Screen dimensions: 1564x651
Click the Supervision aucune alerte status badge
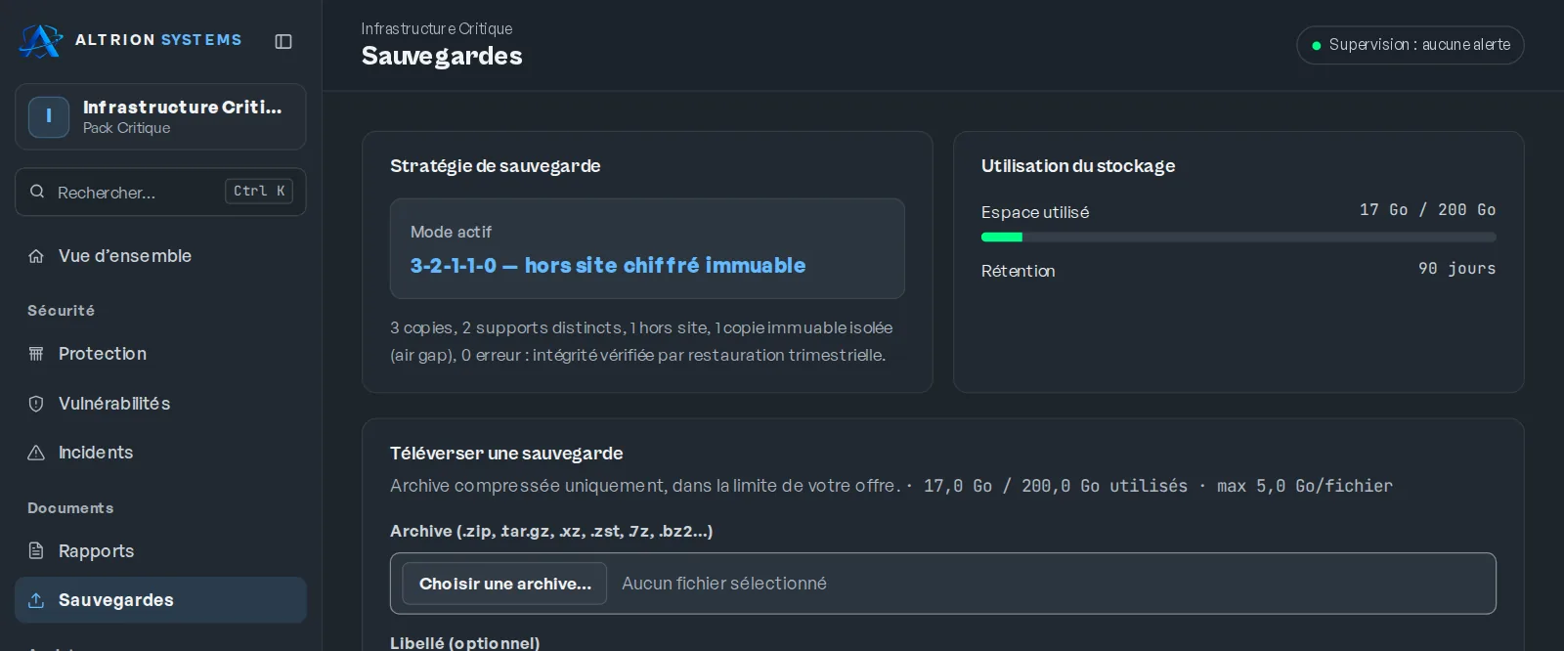pyautogui.click(x=1410, y=45)
